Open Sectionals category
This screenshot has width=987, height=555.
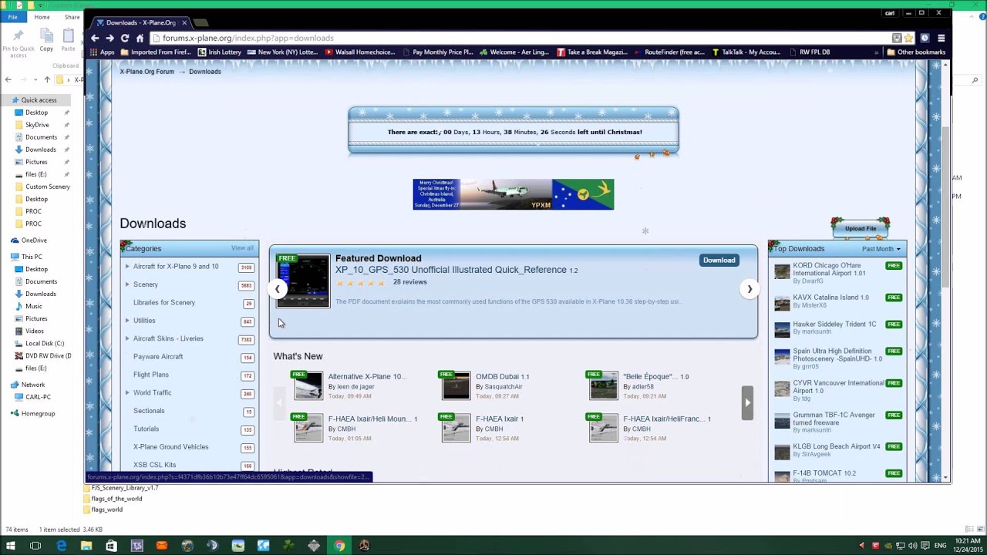point(149,411)
